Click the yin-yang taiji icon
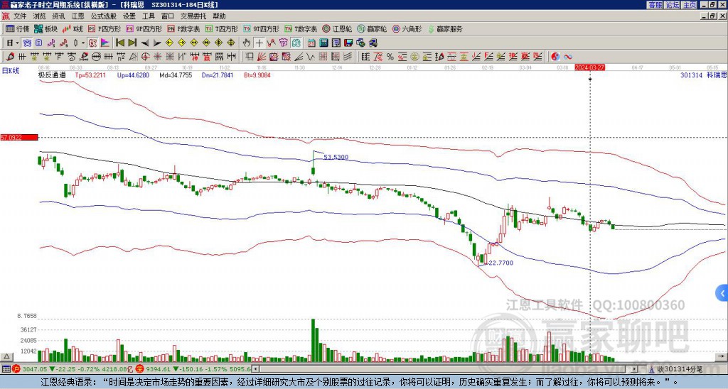 coord(555,57)
